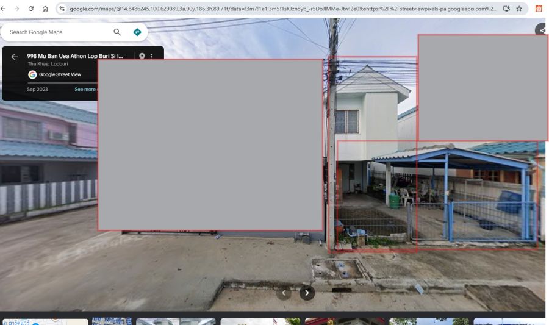549x325 pixels.
Task: Click the browser back arrow
Action: [3, 9]
